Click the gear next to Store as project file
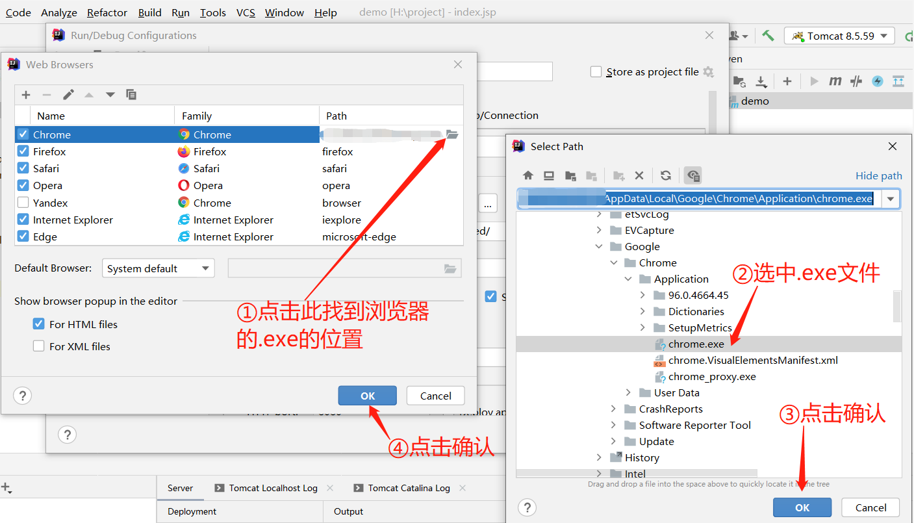 (x=709, y=72)
